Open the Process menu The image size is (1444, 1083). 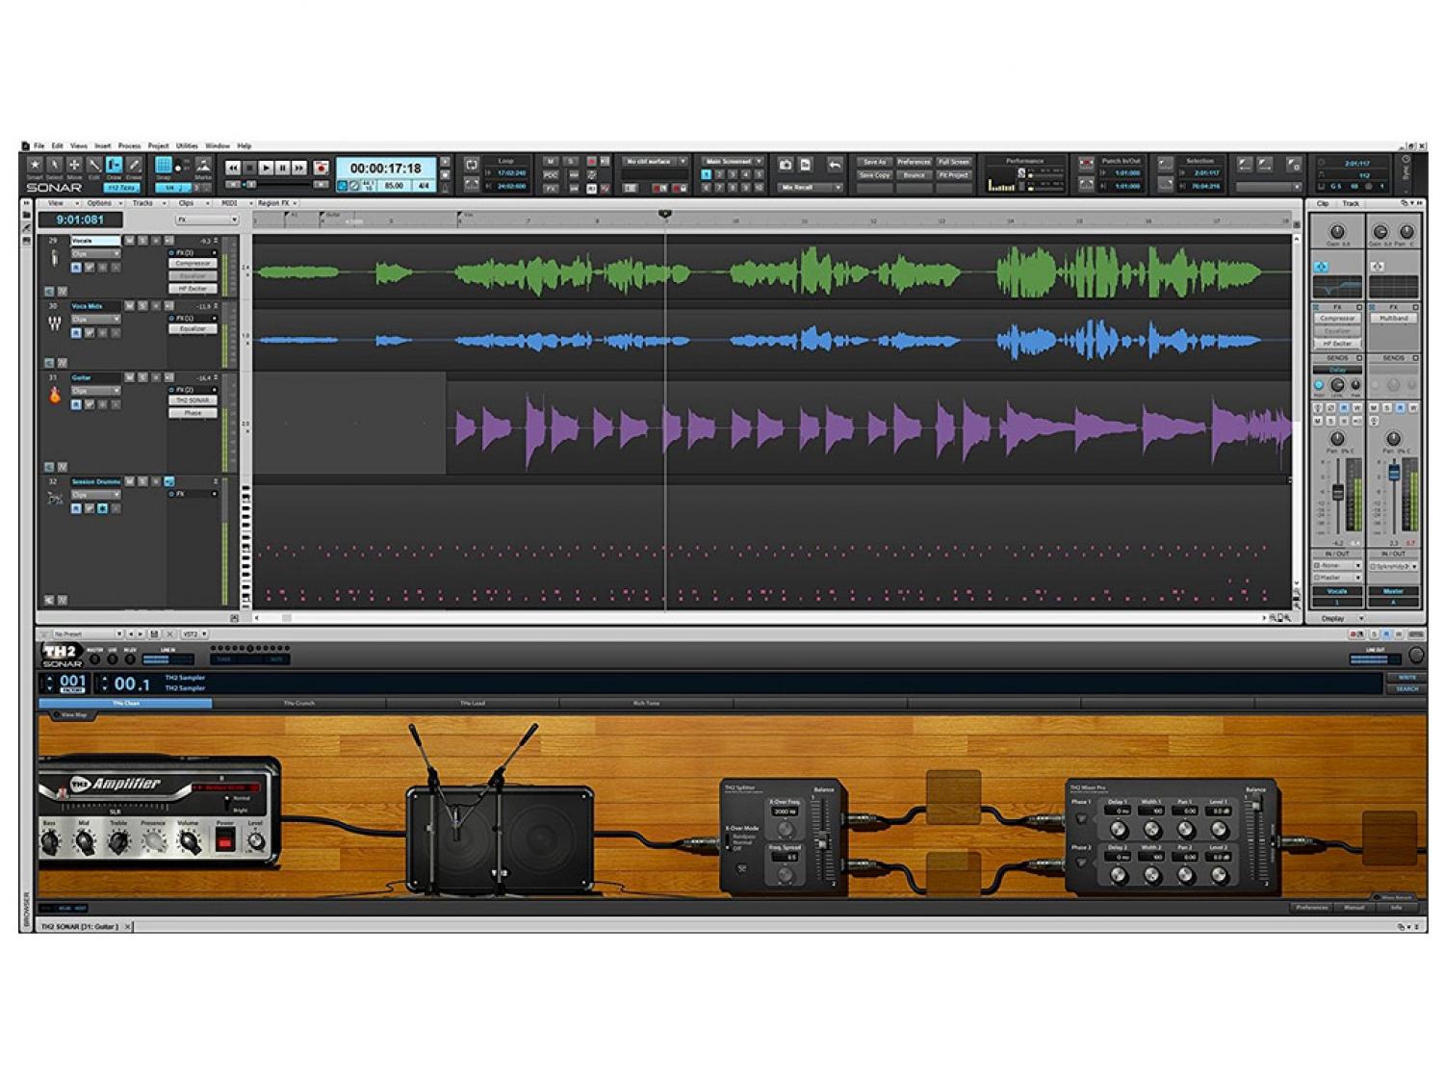click(129, 146)
